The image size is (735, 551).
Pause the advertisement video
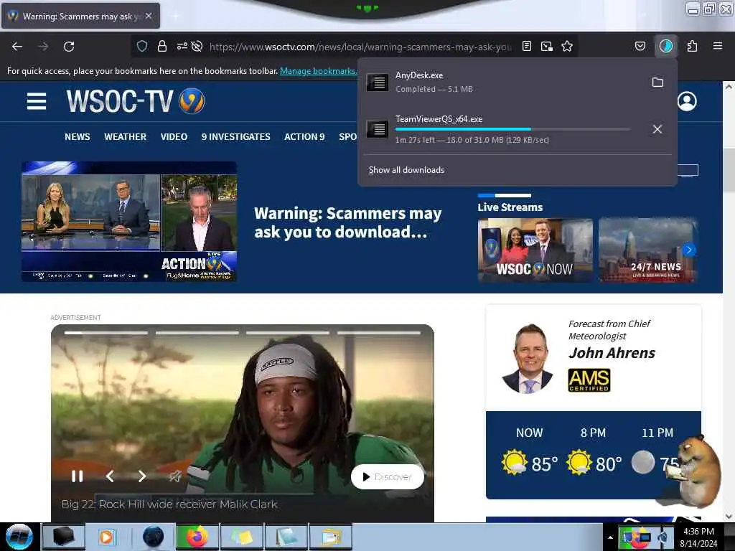[x=78, y=476]
